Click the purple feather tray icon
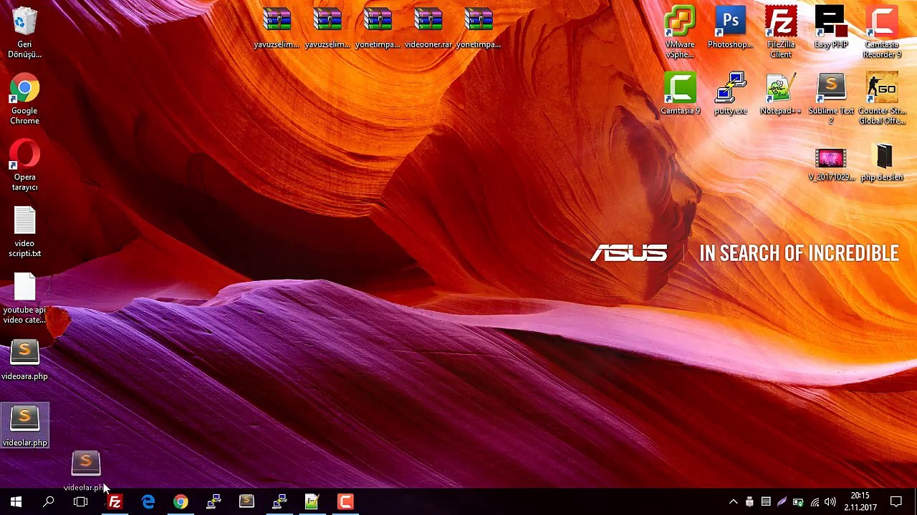 point(782,502)
